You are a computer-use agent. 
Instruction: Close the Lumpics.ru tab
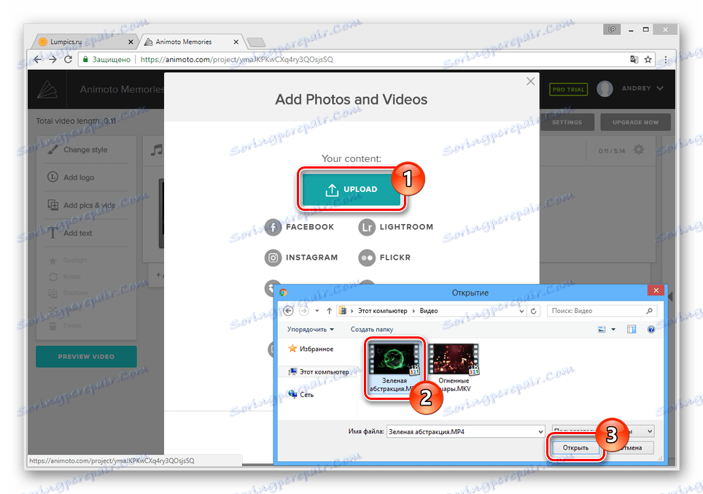coord(131,42)
